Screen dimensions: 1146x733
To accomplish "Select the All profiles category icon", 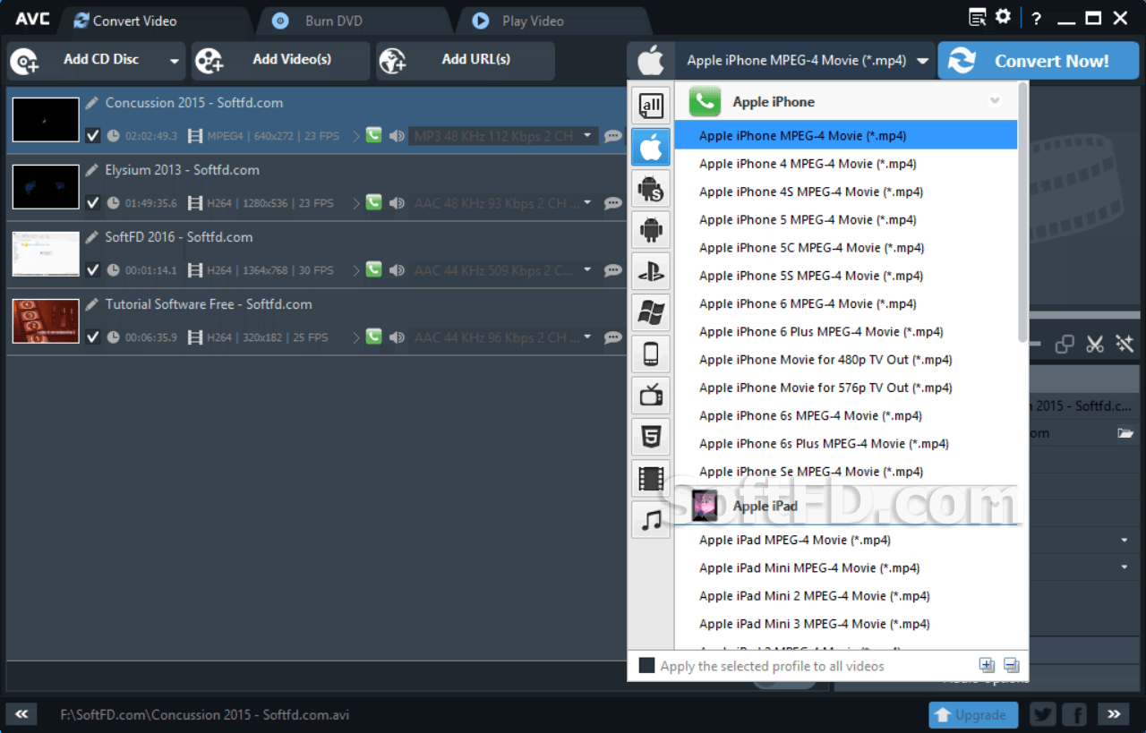I will tap(651, 106).
